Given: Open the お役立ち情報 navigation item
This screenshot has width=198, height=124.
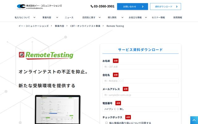Looking at the screenshot, I should [135, 17].
